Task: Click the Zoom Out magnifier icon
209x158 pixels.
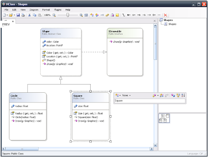Action: click(54, 15)
